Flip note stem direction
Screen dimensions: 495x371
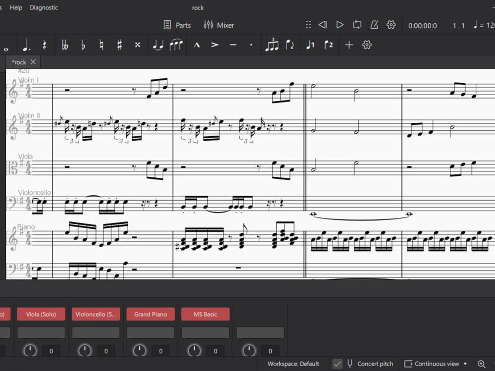pos(290,45)
